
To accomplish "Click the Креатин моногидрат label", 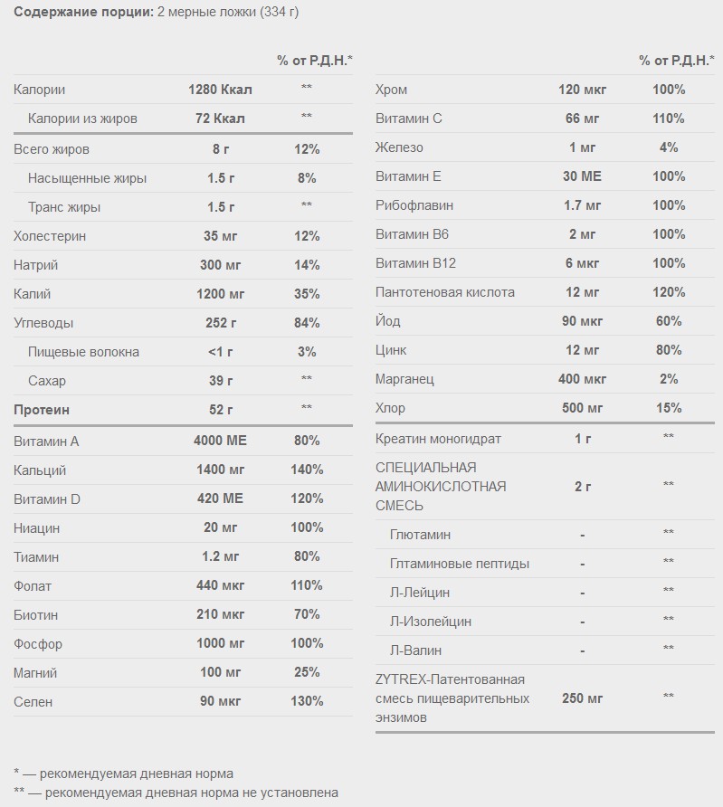I will [x=438, y=439].
